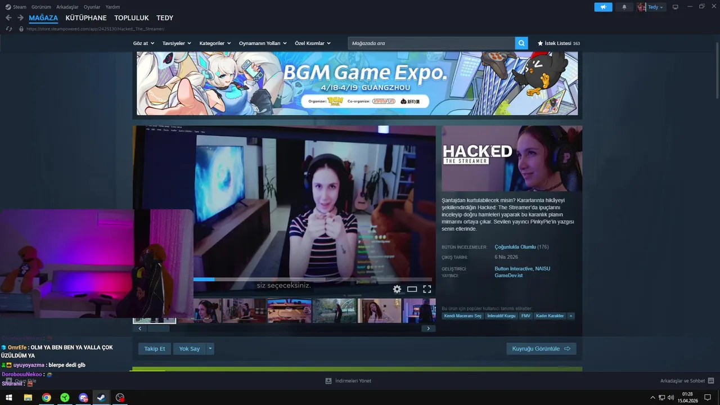
Task: Open İndirmeleri Yönet downloads manager
Action: point(348,381)
